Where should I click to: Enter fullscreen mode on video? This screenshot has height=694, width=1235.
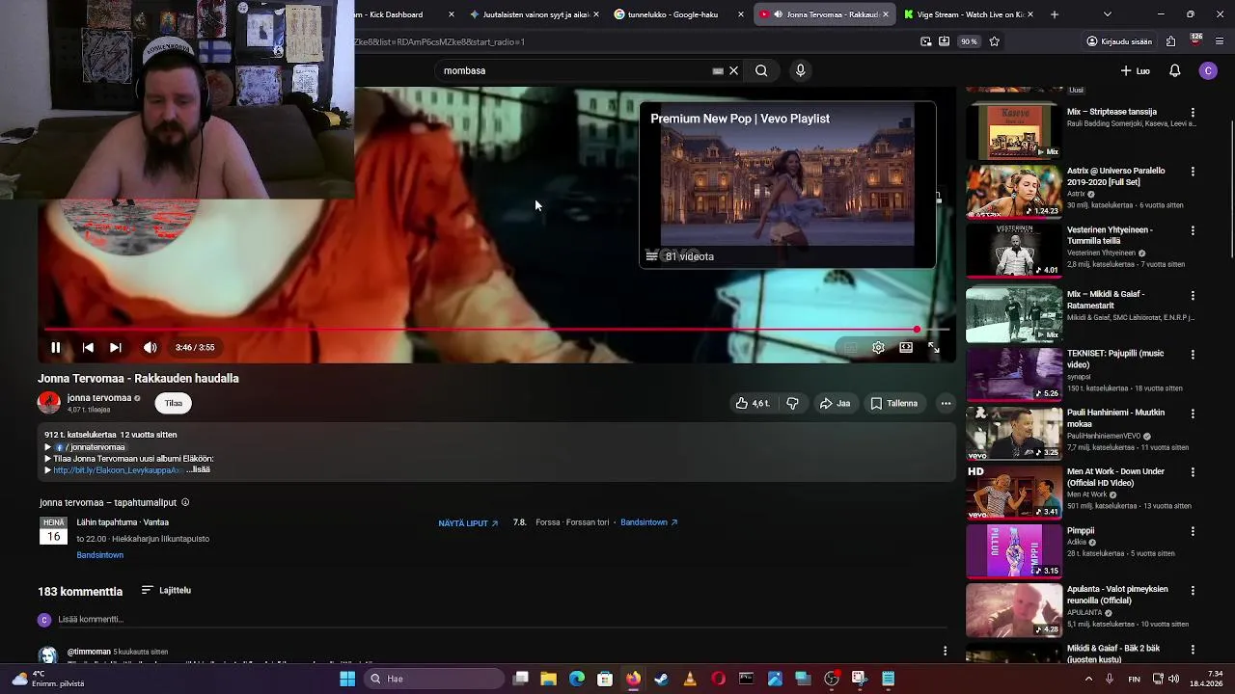pos(934,347)
